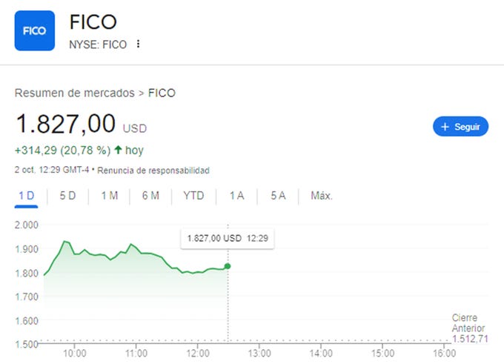Switch to the YTD range tab
Screen dimensions: 504x364
click(x=193, y=196)
